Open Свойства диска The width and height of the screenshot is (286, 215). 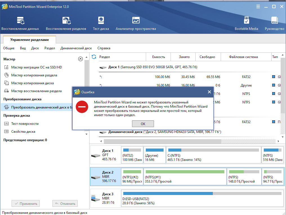[23, 132]
